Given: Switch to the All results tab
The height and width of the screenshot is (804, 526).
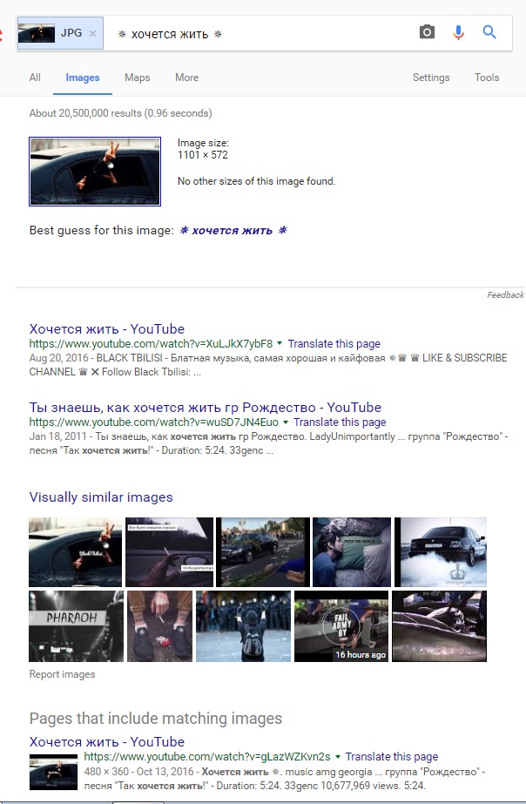Looking at the screenshot, I should pyautogui.click(x=35, y=78).
